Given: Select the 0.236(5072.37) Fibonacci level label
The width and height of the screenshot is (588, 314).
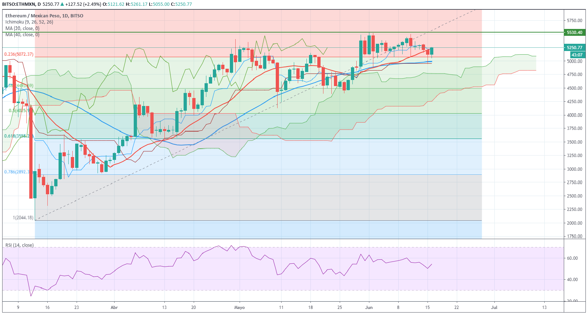Looking at the screenshot, I should click(19, 54).
